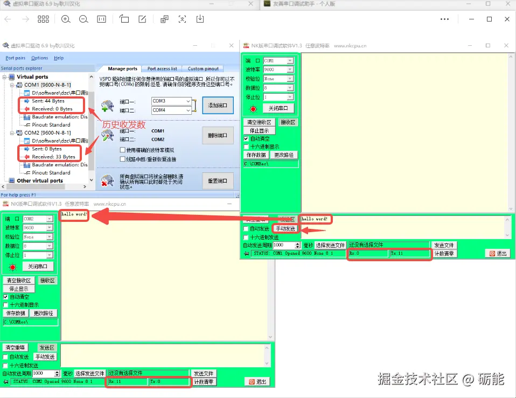Rotate the image with the rotate icon
Viewport: 516px width, 398px height.
(124, 19)
